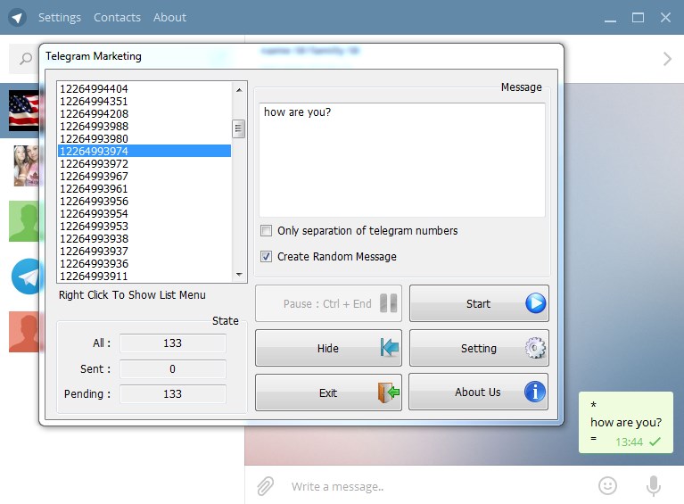The image size is (684, 504).
Task: Select number 12264994208 in list
Action: click(144, 113)
